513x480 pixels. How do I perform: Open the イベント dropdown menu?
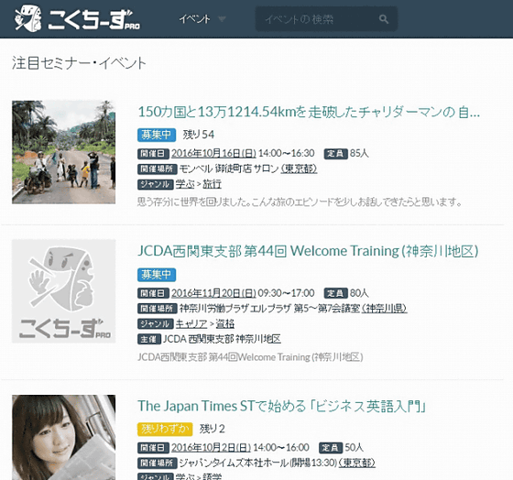pyautogui.click(x=202, y=19)
